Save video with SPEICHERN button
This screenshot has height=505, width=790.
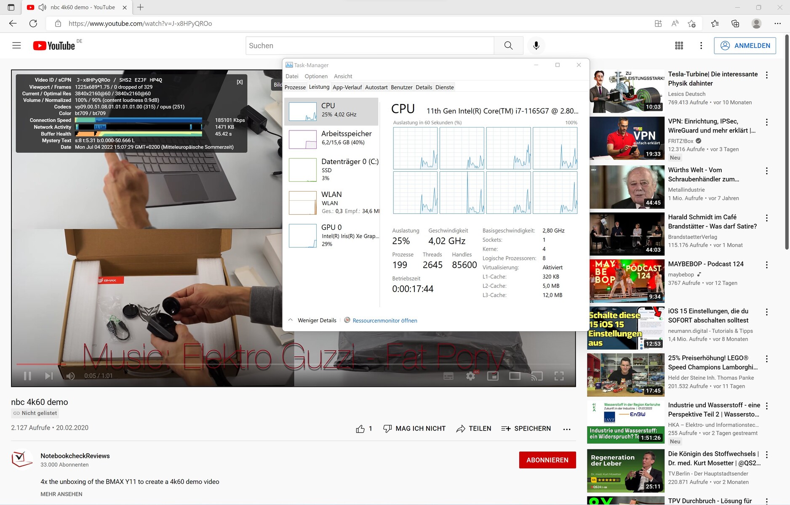pos(526,428)
